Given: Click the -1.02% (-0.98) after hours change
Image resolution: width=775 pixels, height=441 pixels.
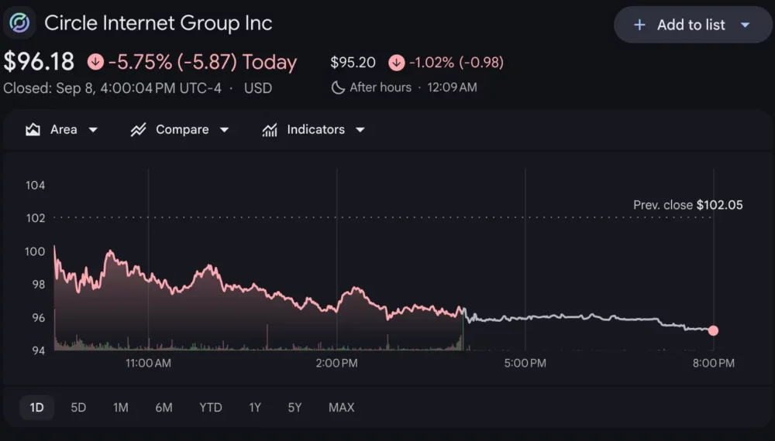Looking at the screenshot, I should point(456,63).
